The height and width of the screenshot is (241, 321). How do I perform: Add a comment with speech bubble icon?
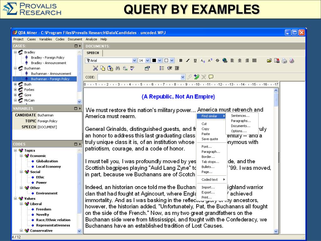[x=211, y=77]
